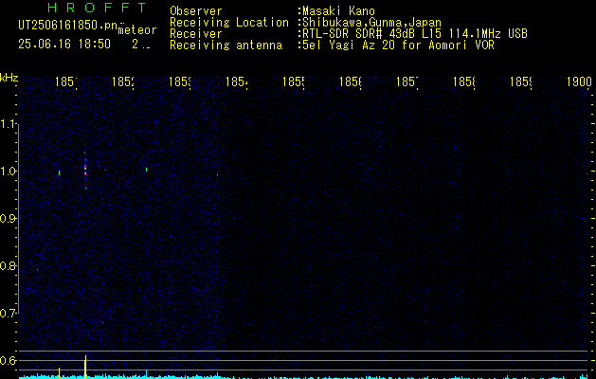Click the Observer label
Screen dimensions: 596x379
point(196,11)
